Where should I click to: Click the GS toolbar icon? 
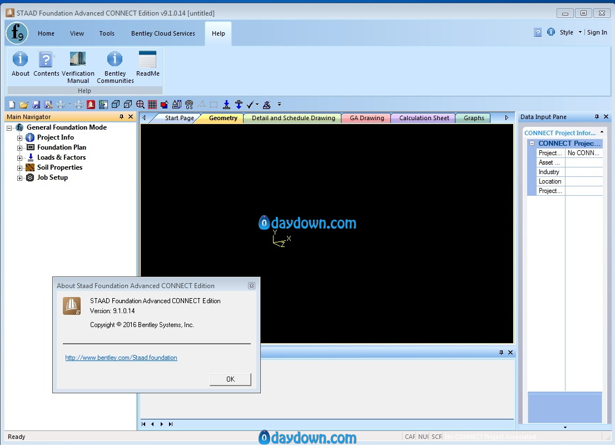click(189, 105)
